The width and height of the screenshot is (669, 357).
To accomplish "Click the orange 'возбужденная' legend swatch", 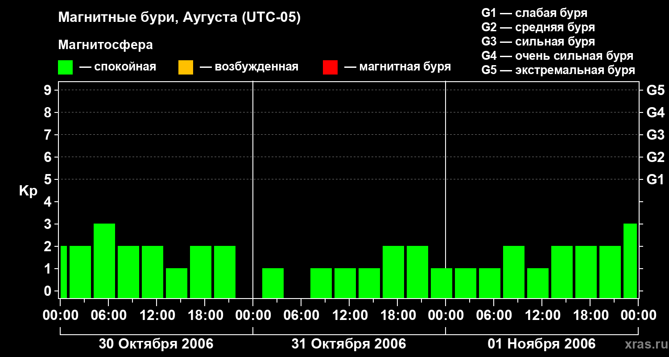I will [186, 67].
